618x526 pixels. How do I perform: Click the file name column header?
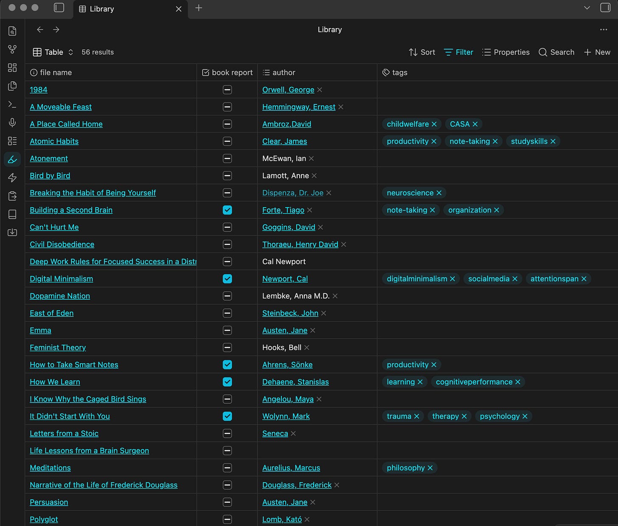coord(111,73)
